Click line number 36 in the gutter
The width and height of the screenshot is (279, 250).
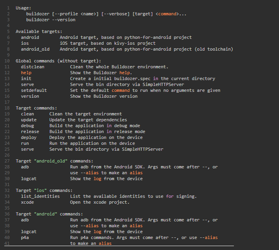pyautogui.click(x=7, y=214)
